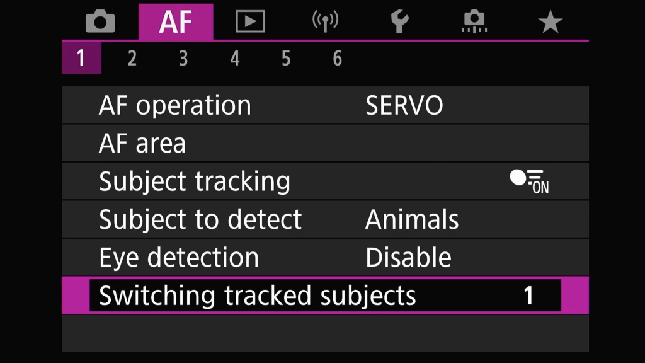Toggle the Subject tracking ON icon
Screen dimensions: 645x363
(x=529, y=181)
